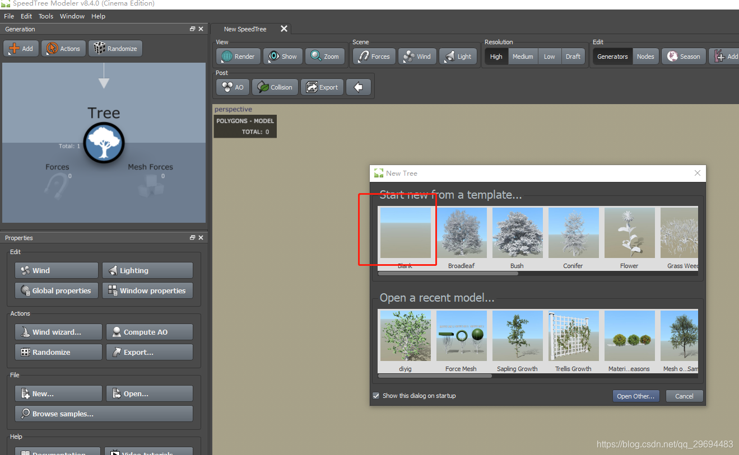Screen dimensions: 739x455
Task: Open the Show view options
Action: coord(283,57)
